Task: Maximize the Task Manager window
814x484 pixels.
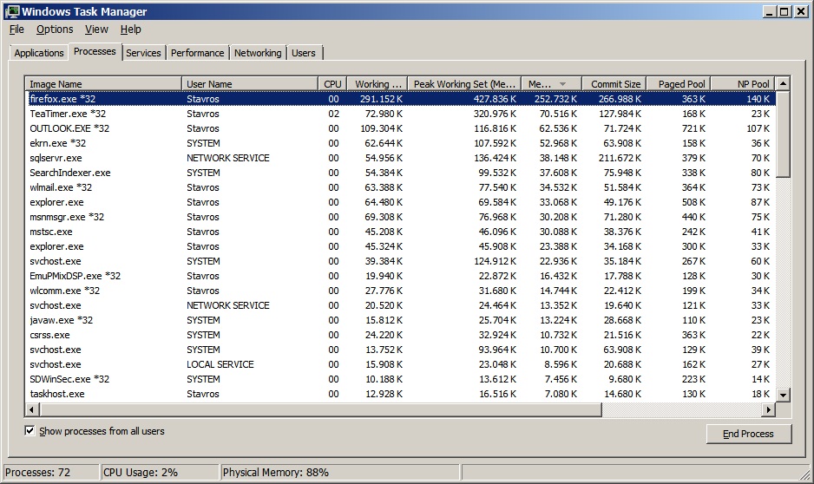Action: [784, 11]
